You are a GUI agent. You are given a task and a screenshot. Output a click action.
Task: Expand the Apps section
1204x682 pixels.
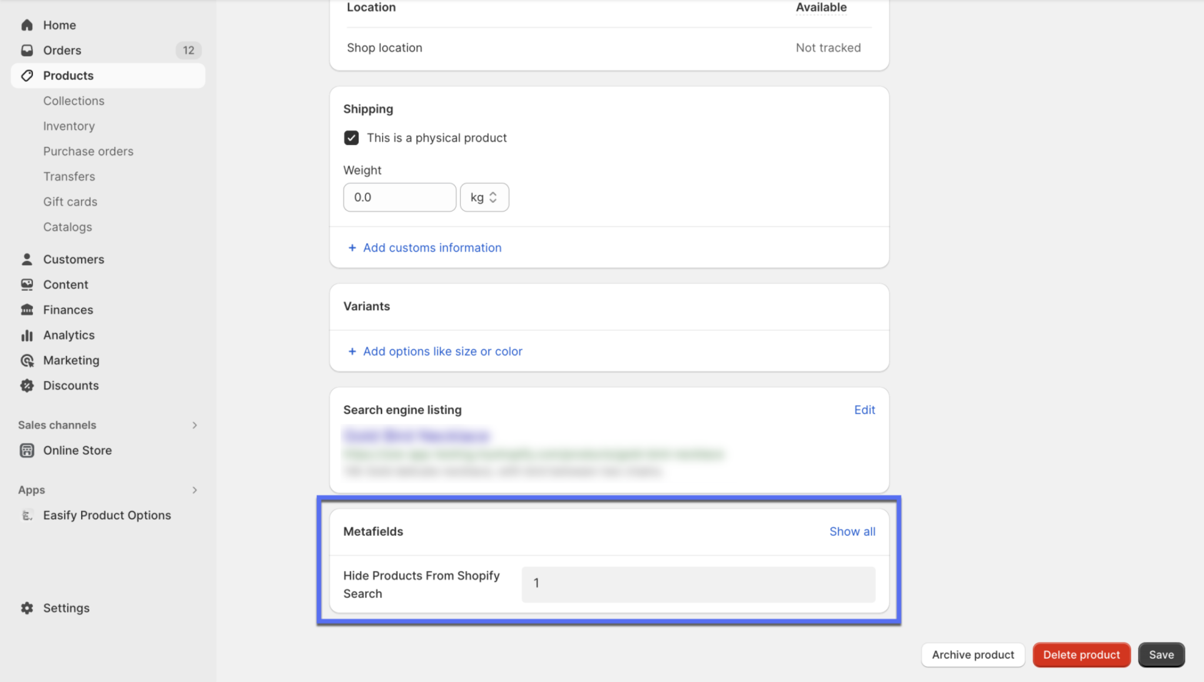[x=195, y=490]
